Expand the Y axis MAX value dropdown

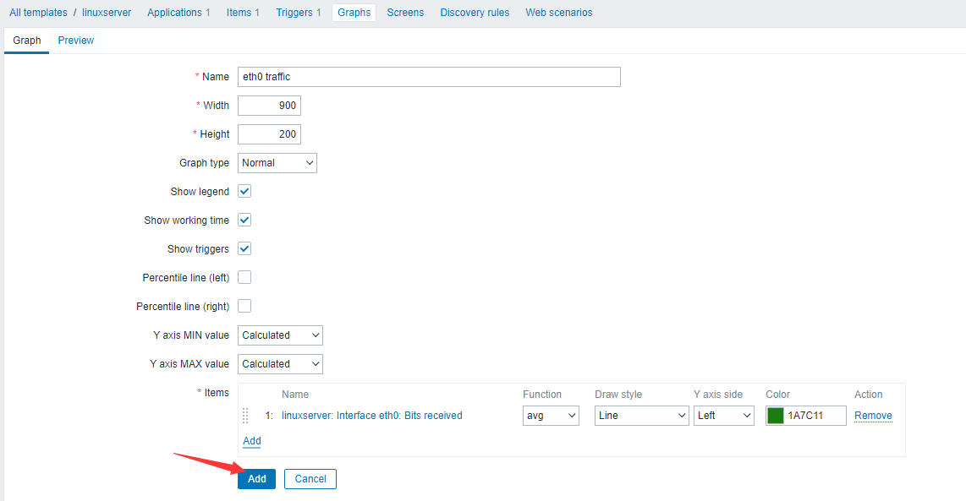pos(280,364)
